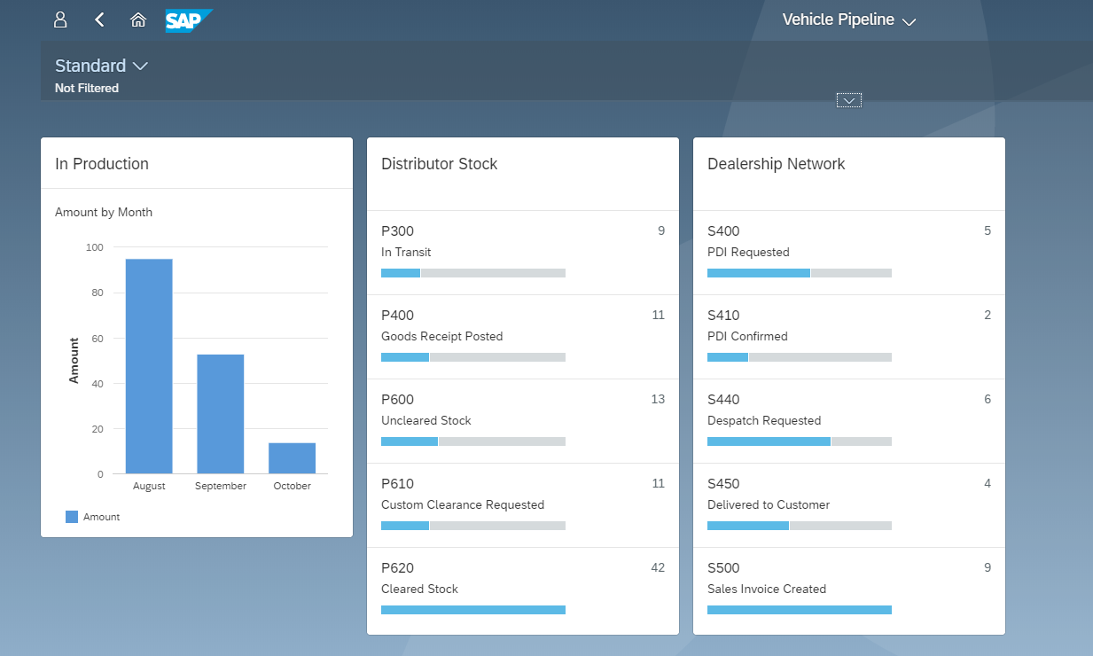Screen dimensions: 1093x656
Task: Go back with the arrow icon
Action: click(99, 20)
